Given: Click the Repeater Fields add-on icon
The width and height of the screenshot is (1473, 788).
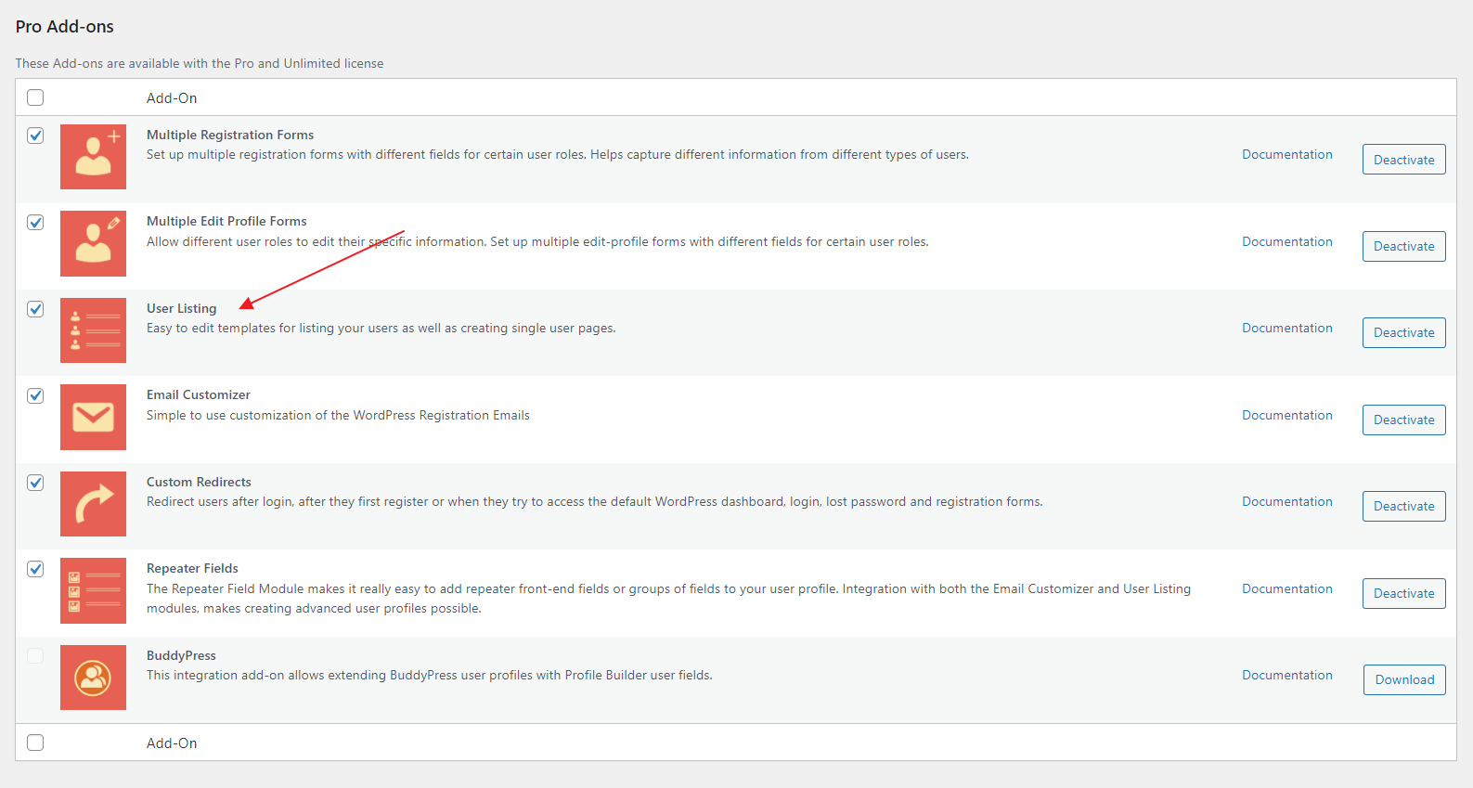Looking at the screenshot, I should tap(93, 590).
